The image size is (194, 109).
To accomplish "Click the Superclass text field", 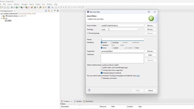I will click(x=122, y=51).
